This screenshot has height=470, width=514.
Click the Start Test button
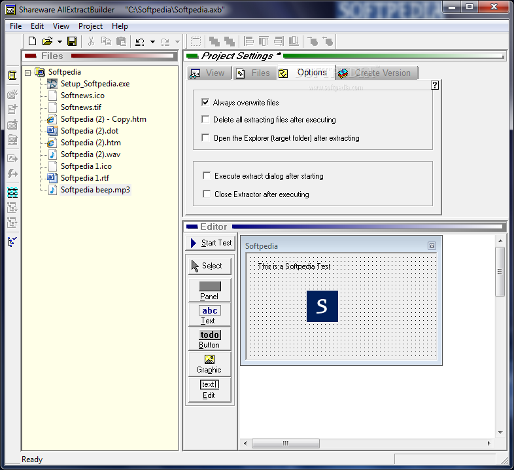tap(211, 243)
